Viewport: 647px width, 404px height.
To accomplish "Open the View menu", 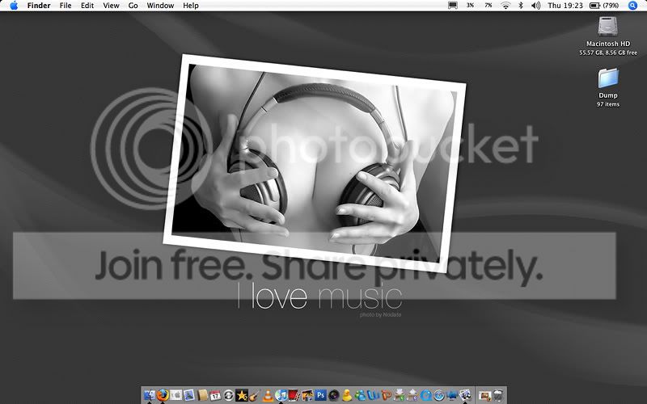I will tap(111, 6).
